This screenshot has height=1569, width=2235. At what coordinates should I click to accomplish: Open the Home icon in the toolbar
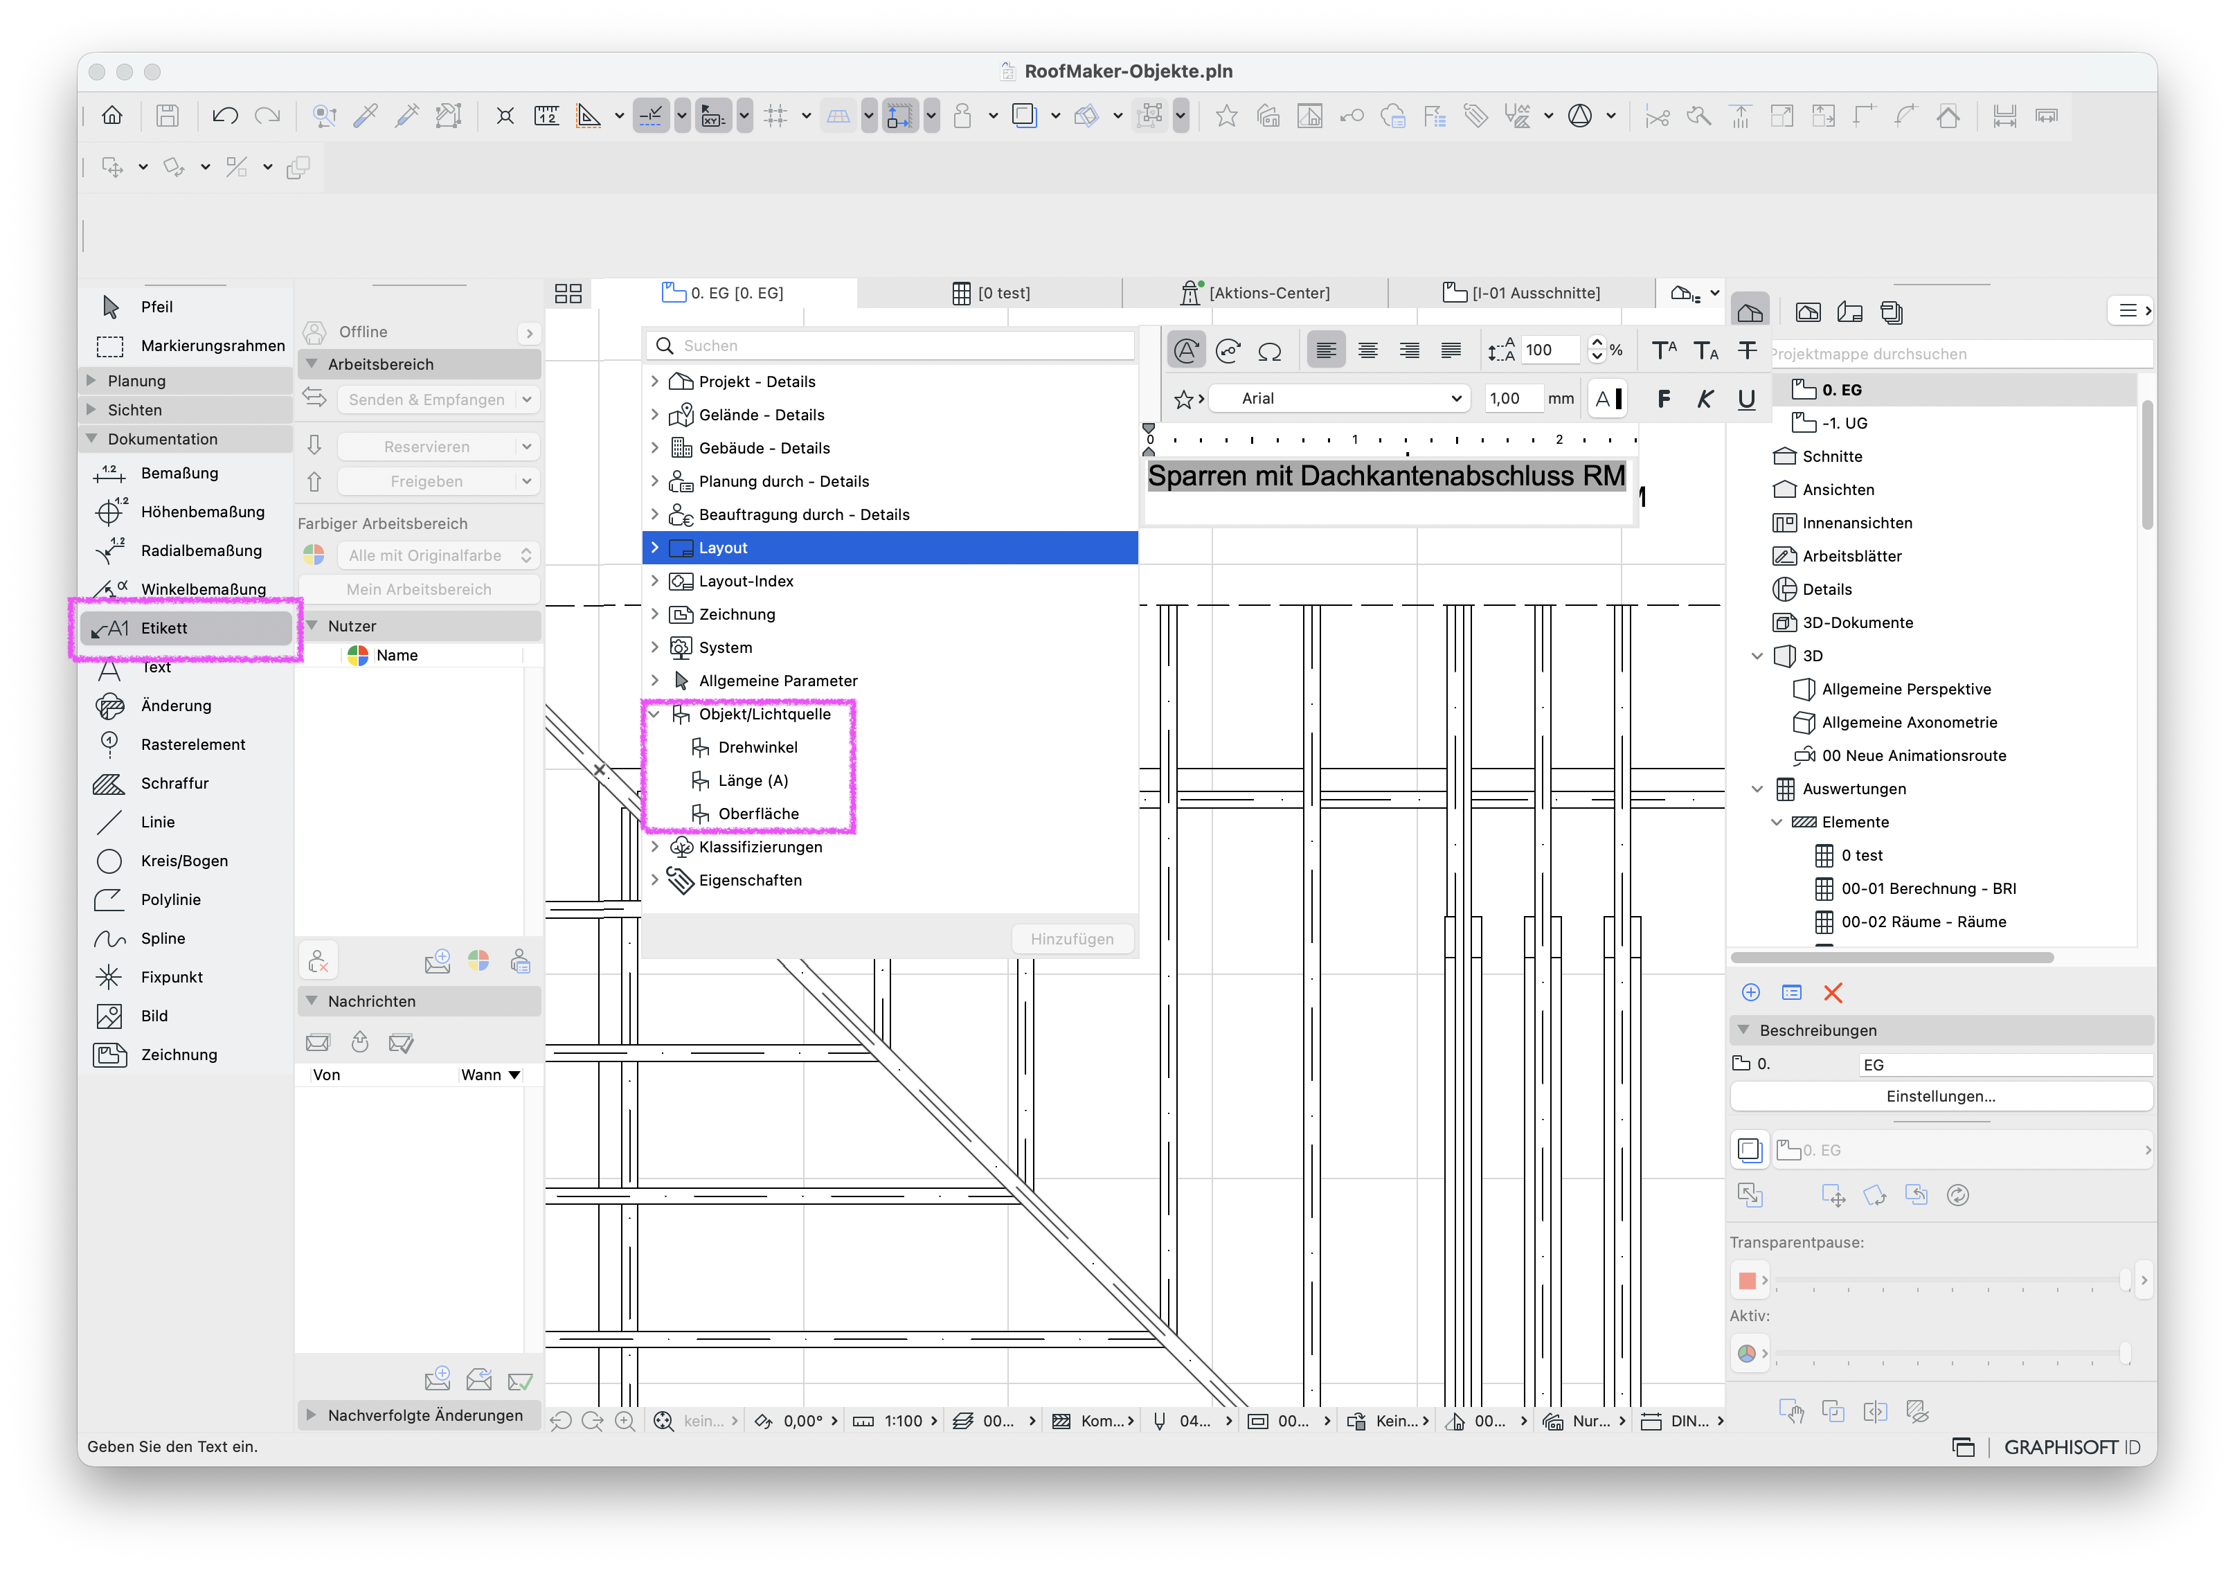click(112, 116)
